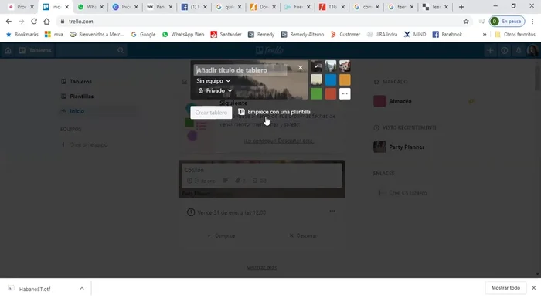Fill in the Añadir título de tablero field
Image resolution: width=541 pixels, height=298 pixels.
[x=240, y=70]
